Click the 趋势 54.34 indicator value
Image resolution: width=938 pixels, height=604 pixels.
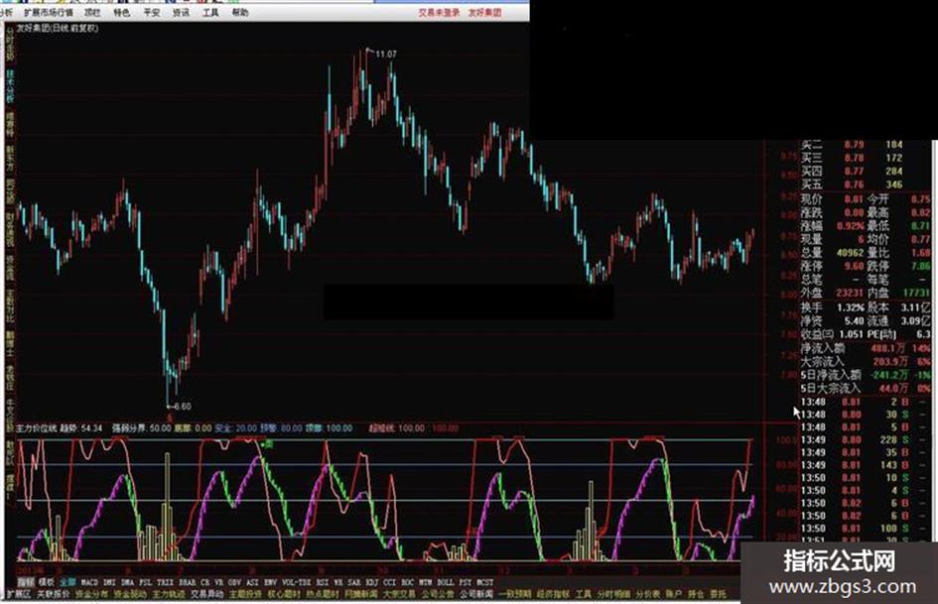click(x=80, y=428)
